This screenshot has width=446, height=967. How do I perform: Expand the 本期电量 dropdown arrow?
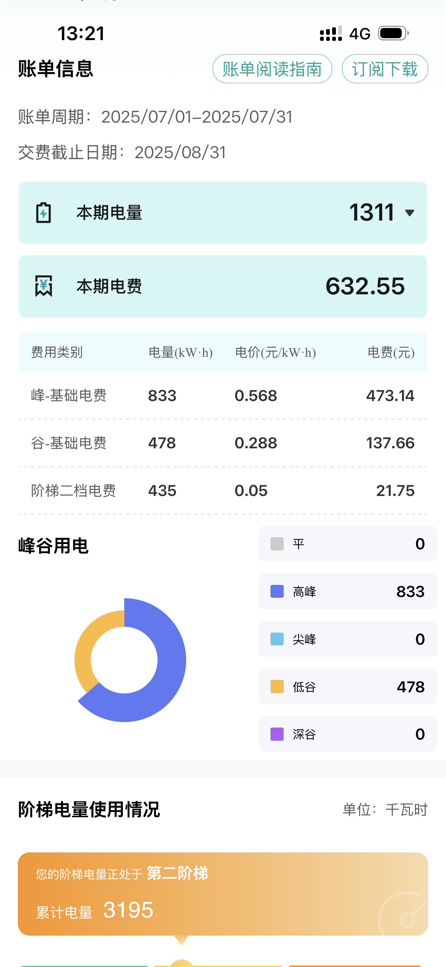pyautogui.click(x=409, y=213)
